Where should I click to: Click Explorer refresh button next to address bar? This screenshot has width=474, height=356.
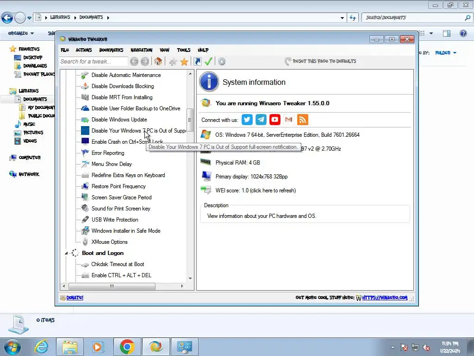click(x=353, y=18)
